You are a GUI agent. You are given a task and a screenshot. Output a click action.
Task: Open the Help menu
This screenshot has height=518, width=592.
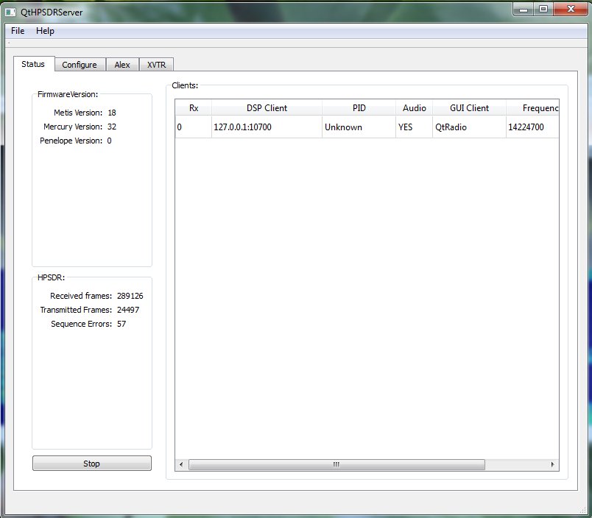45,31
